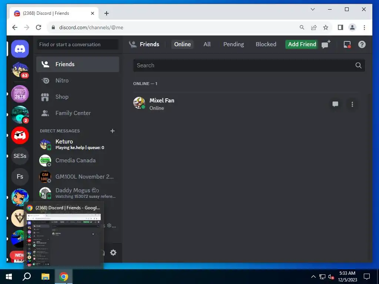This screenshot has width=379, height=284.
Task: Open Chrome tab search chevron
Action: 313,9
